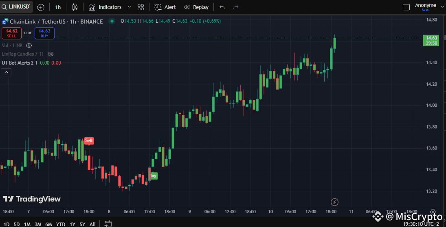446x227 pixels.
Task: Open chart settings gear at axis corner
Action: click(x=433, y=212)
